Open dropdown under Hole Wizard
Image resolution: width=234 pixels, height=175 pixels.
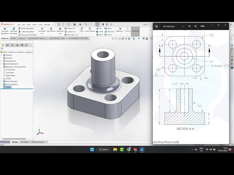(51, 35)
